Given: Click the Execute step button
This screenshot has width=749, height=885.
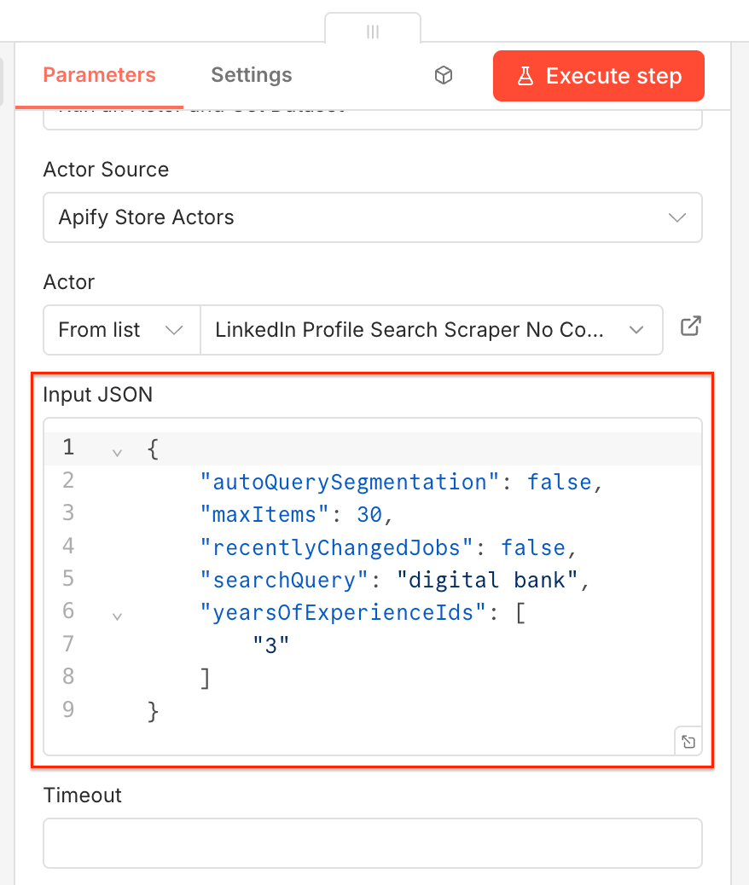Looking at the screenshot, I should (x=598, y=76).
